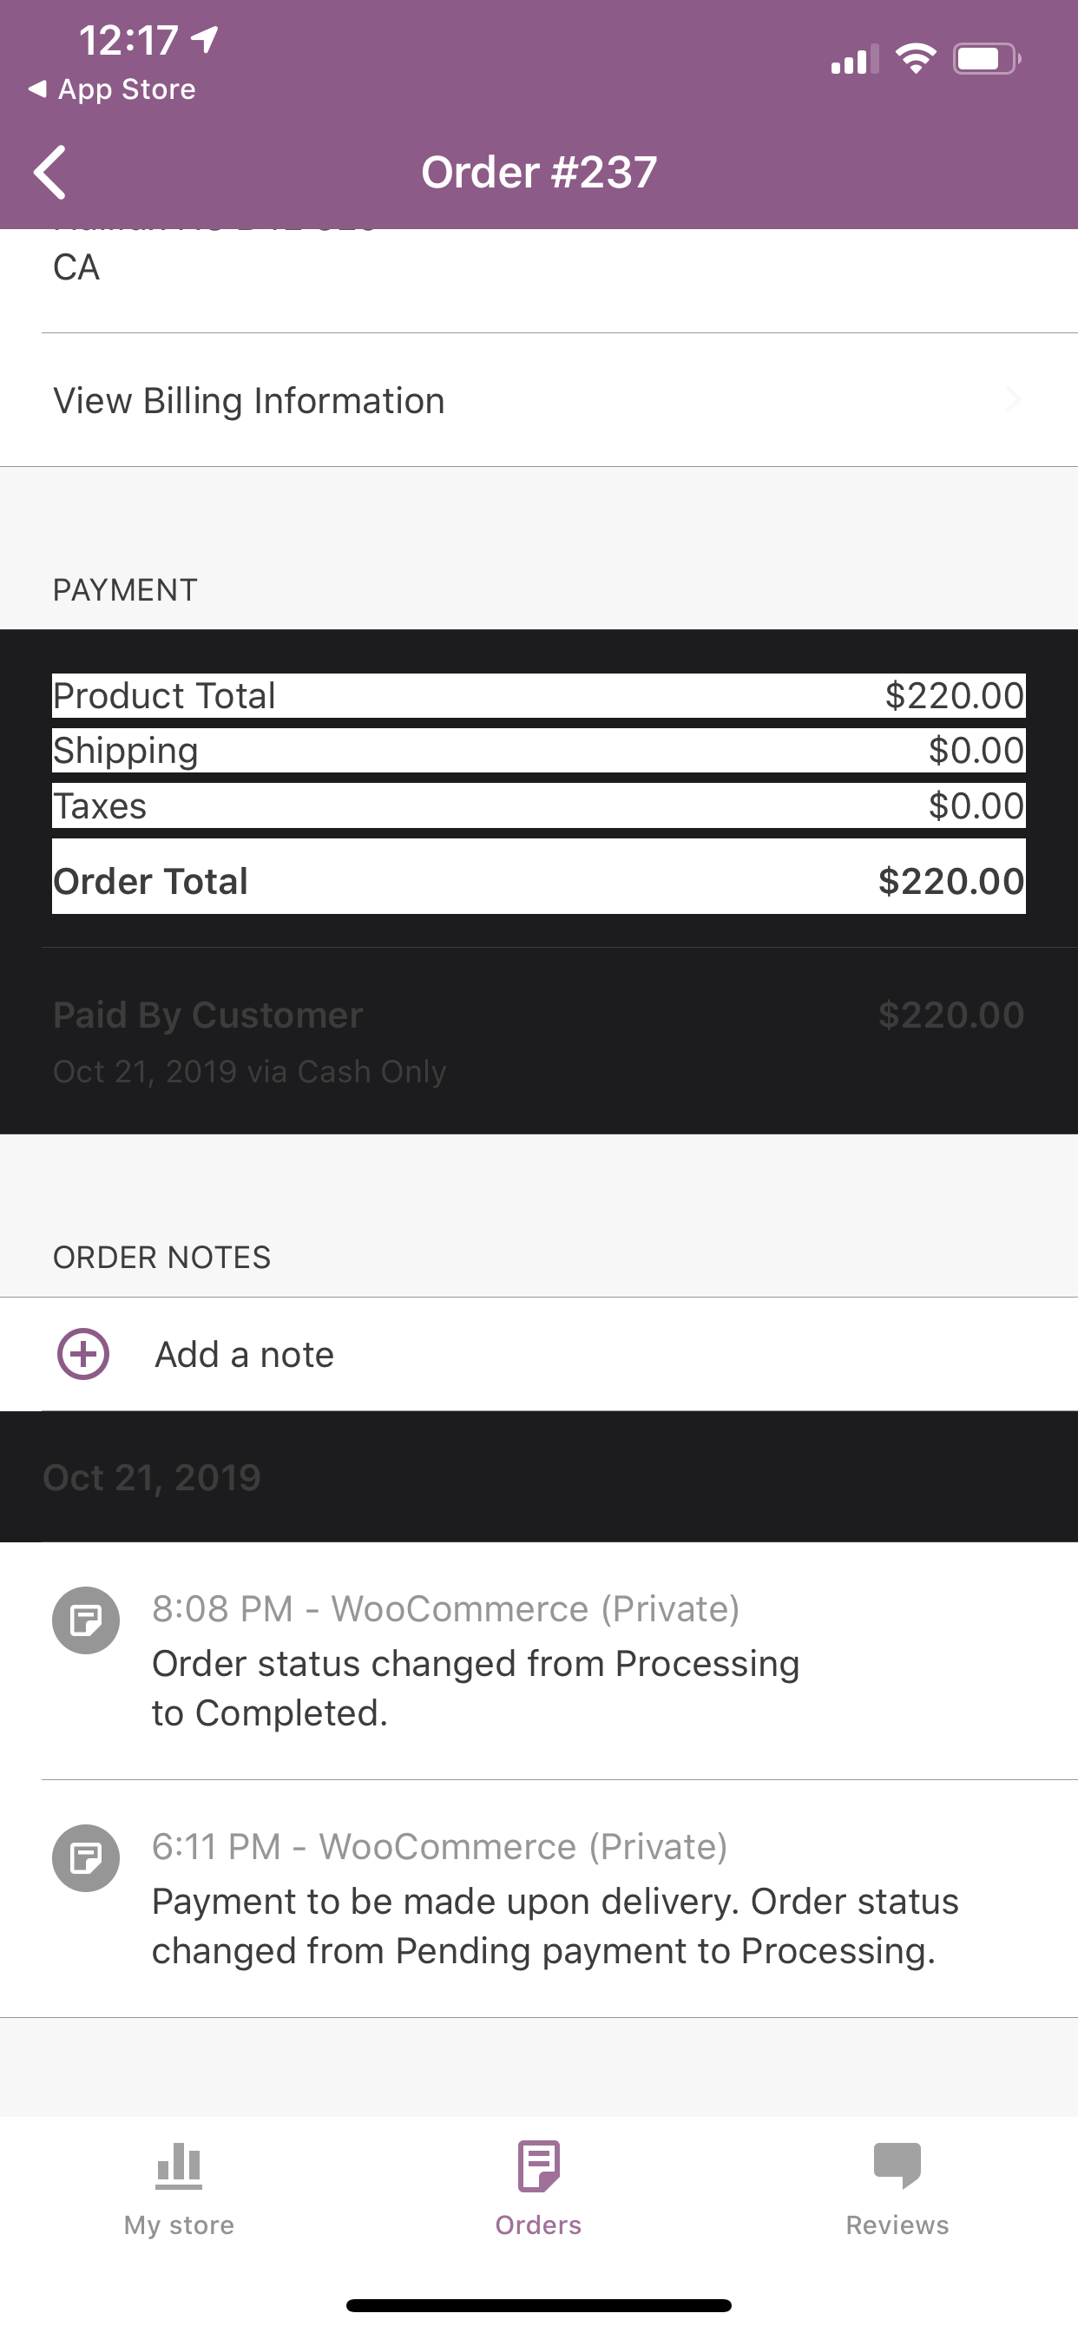The height and width of the screenshot is (2333, 1078).
Task: Switch to the Orders tab label
Action: (x=539, y=2225)
